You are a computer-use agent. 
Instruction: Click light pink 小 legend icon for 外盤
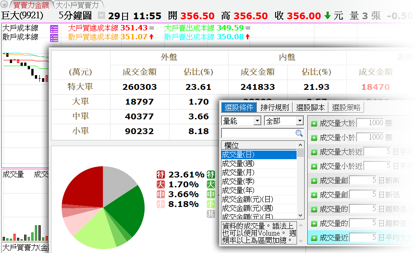(161, 204)
